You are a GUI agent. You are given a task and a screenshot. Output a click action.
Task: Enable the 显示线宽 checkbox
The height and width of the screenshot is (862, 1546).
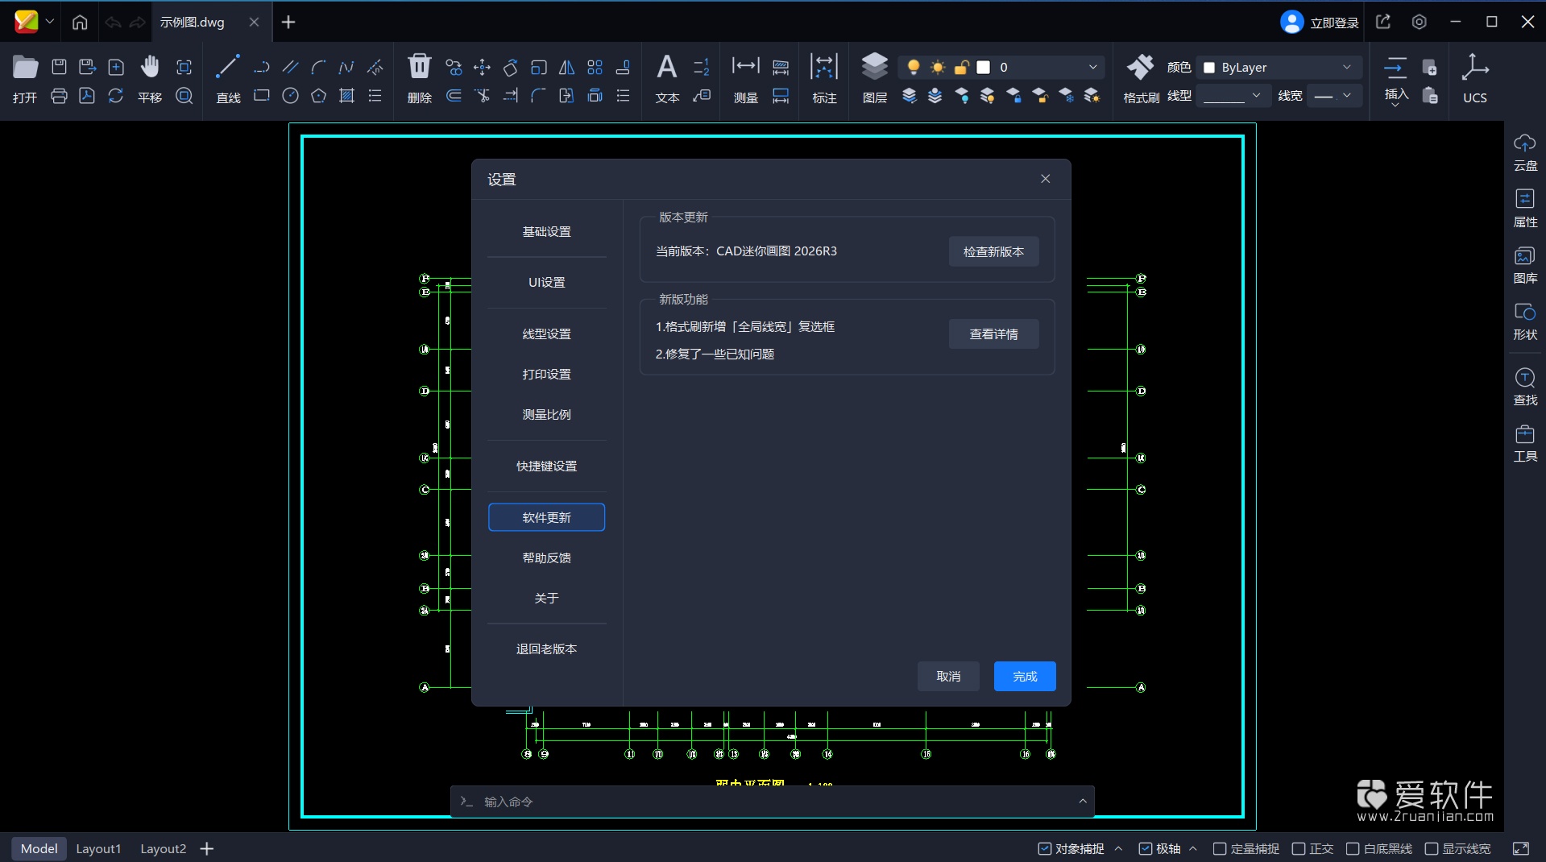pos(1432,848)
